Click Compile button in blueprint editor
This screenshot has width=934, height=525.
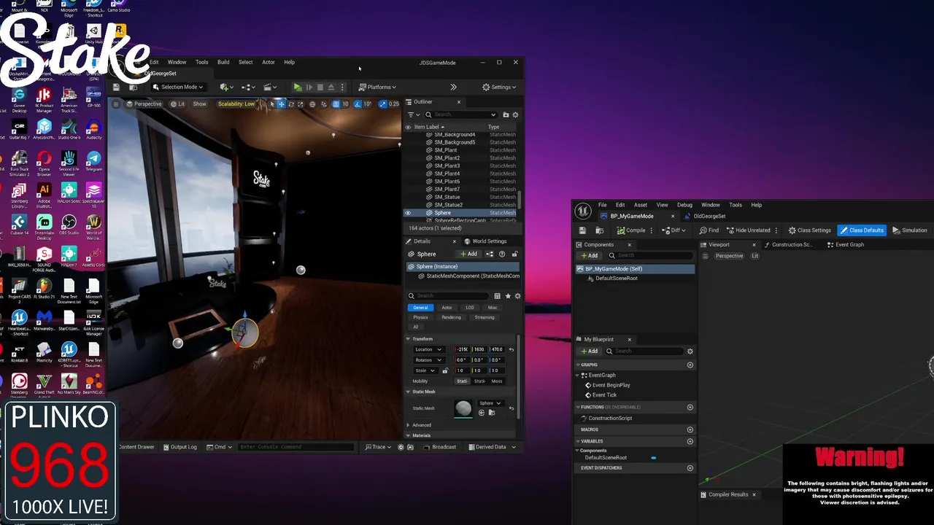631,230
